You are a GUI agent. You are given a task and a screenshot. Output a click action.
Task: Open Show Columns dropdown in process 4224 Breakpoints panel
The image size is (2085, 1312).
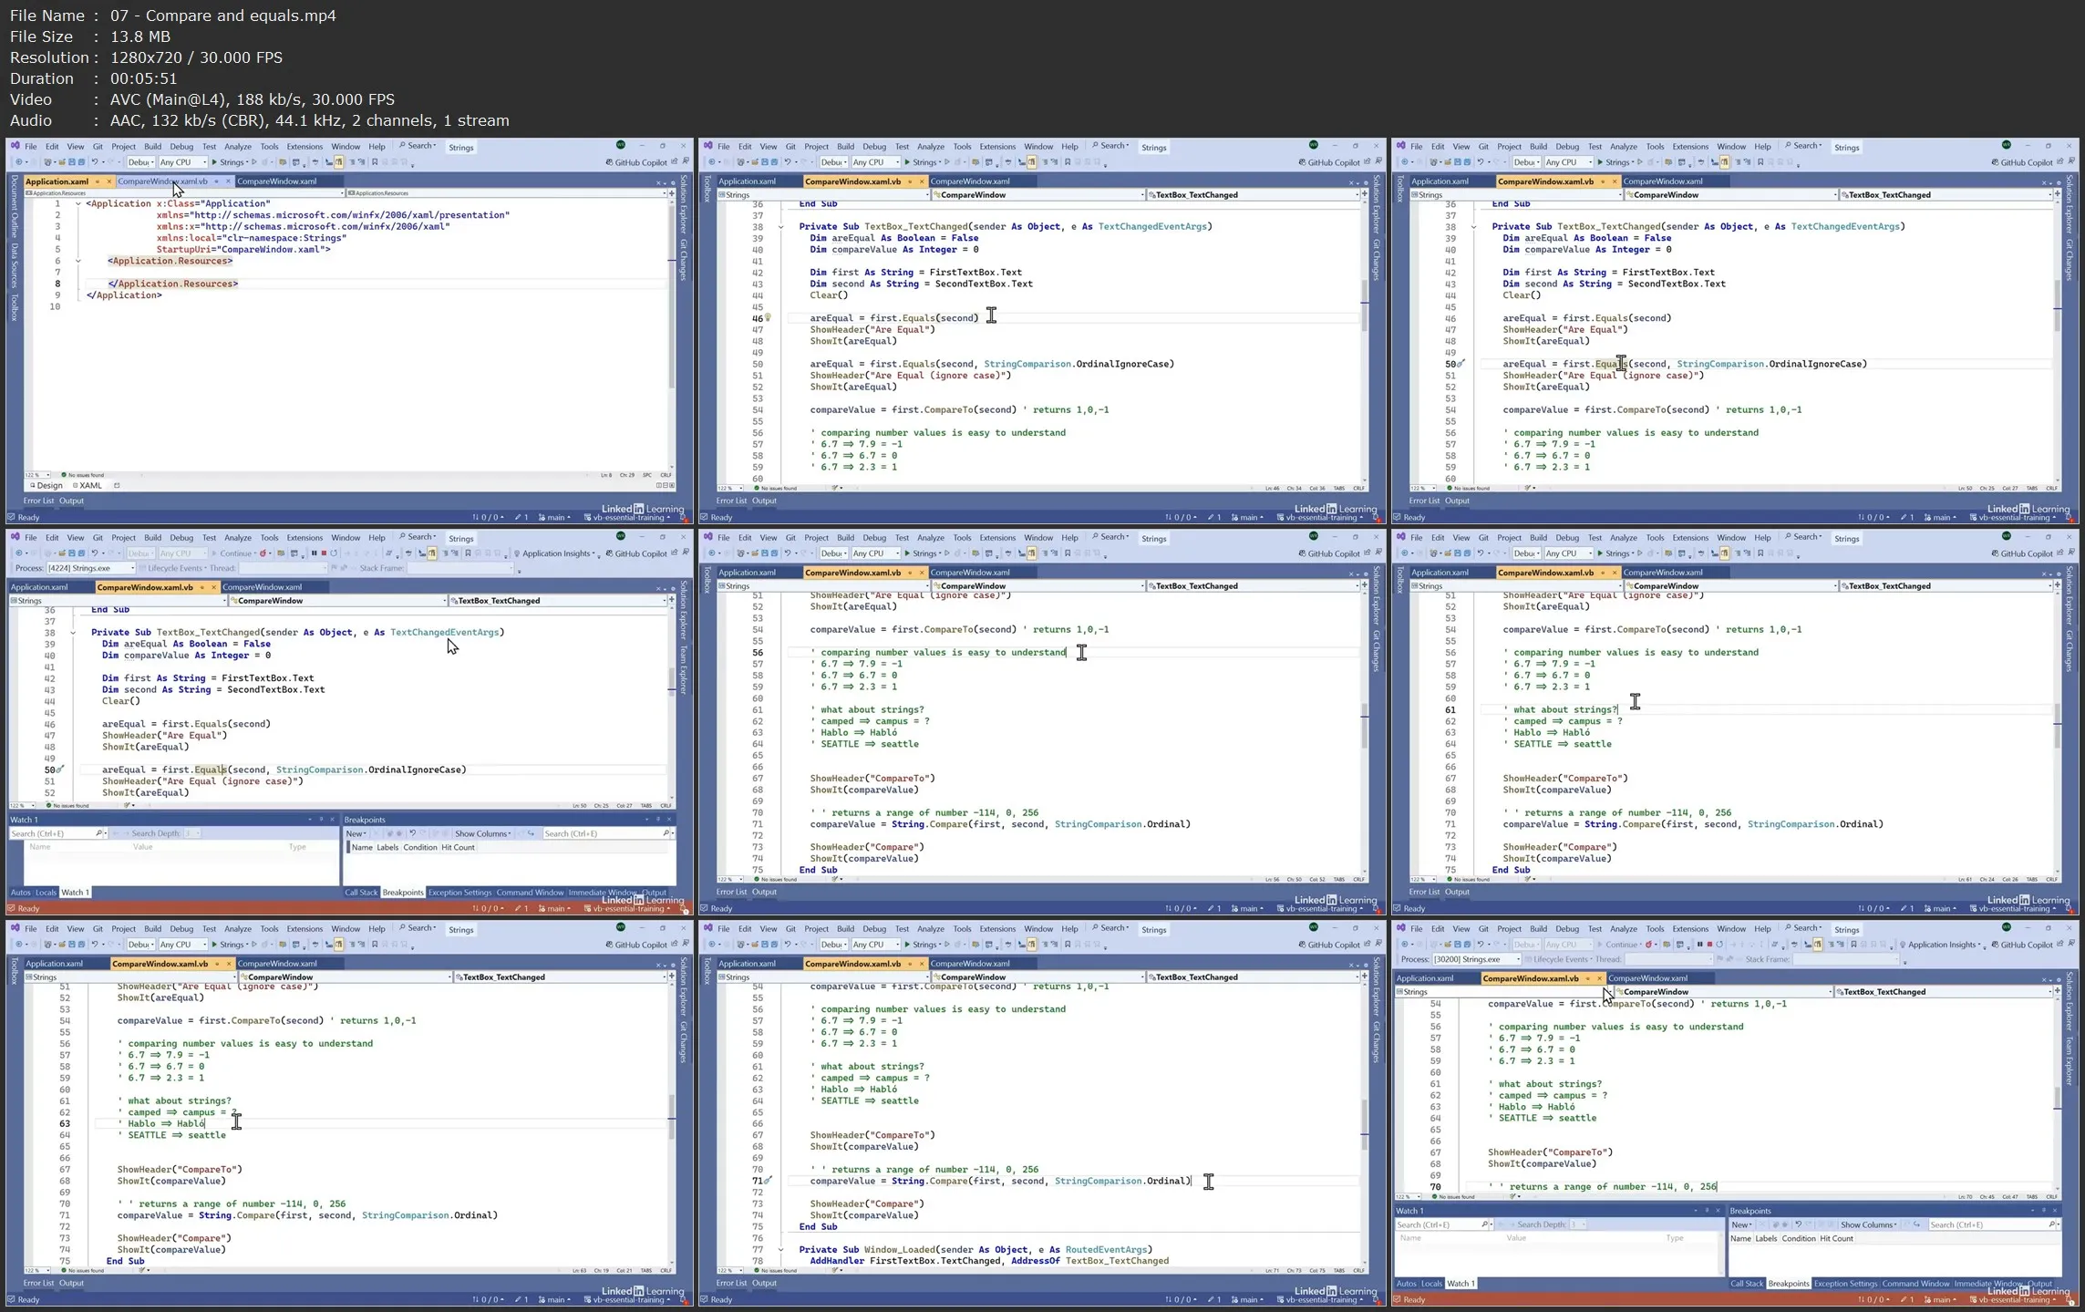click(483, 833)
